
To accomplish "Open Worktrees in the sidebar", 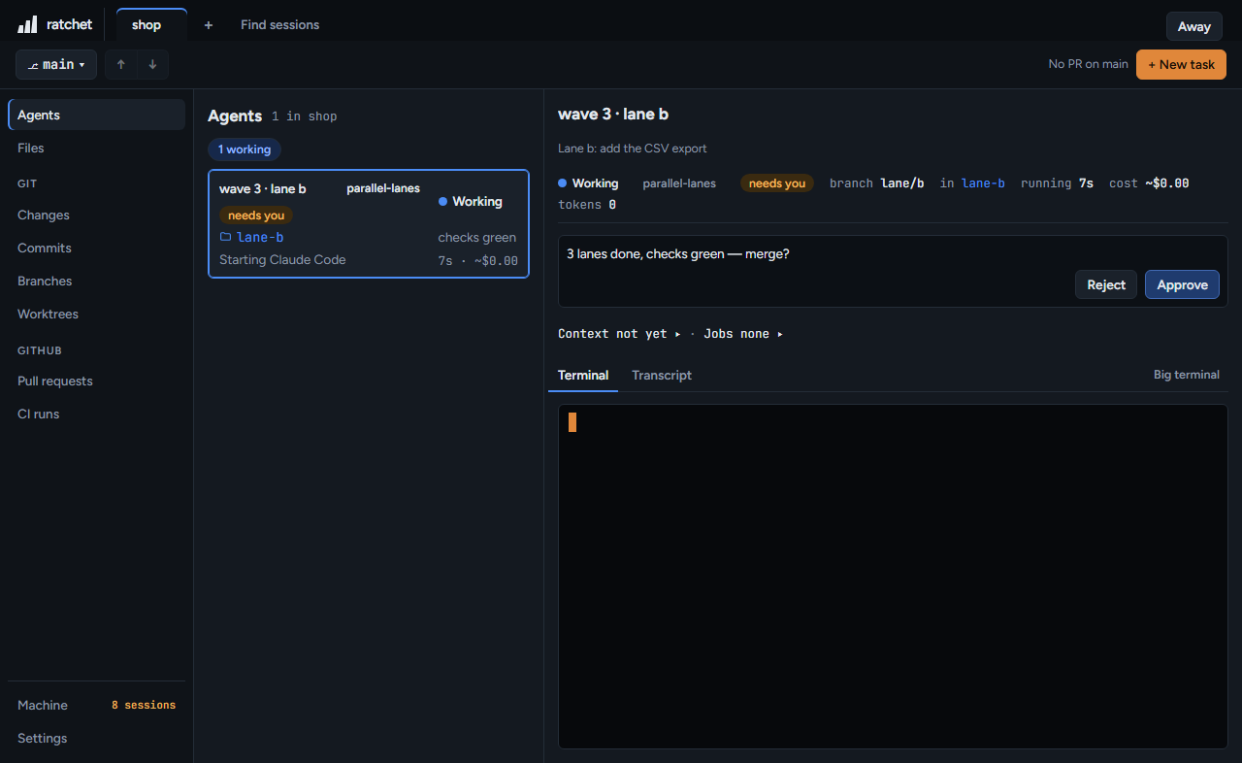I will pos(96,314).
